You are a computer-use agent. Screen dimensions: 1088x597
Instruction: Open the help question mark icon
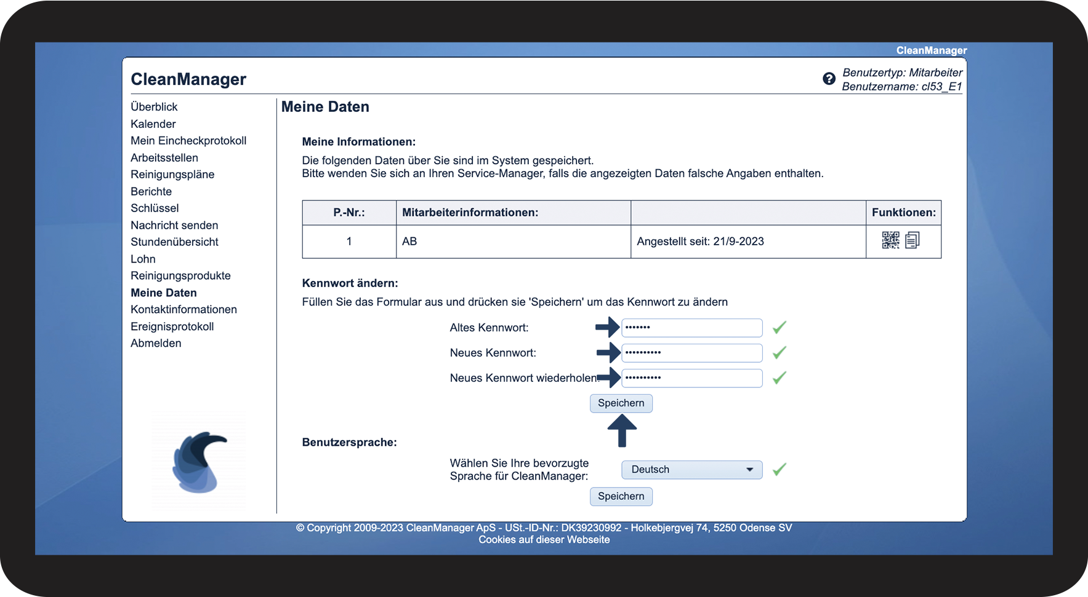[829, 79]
